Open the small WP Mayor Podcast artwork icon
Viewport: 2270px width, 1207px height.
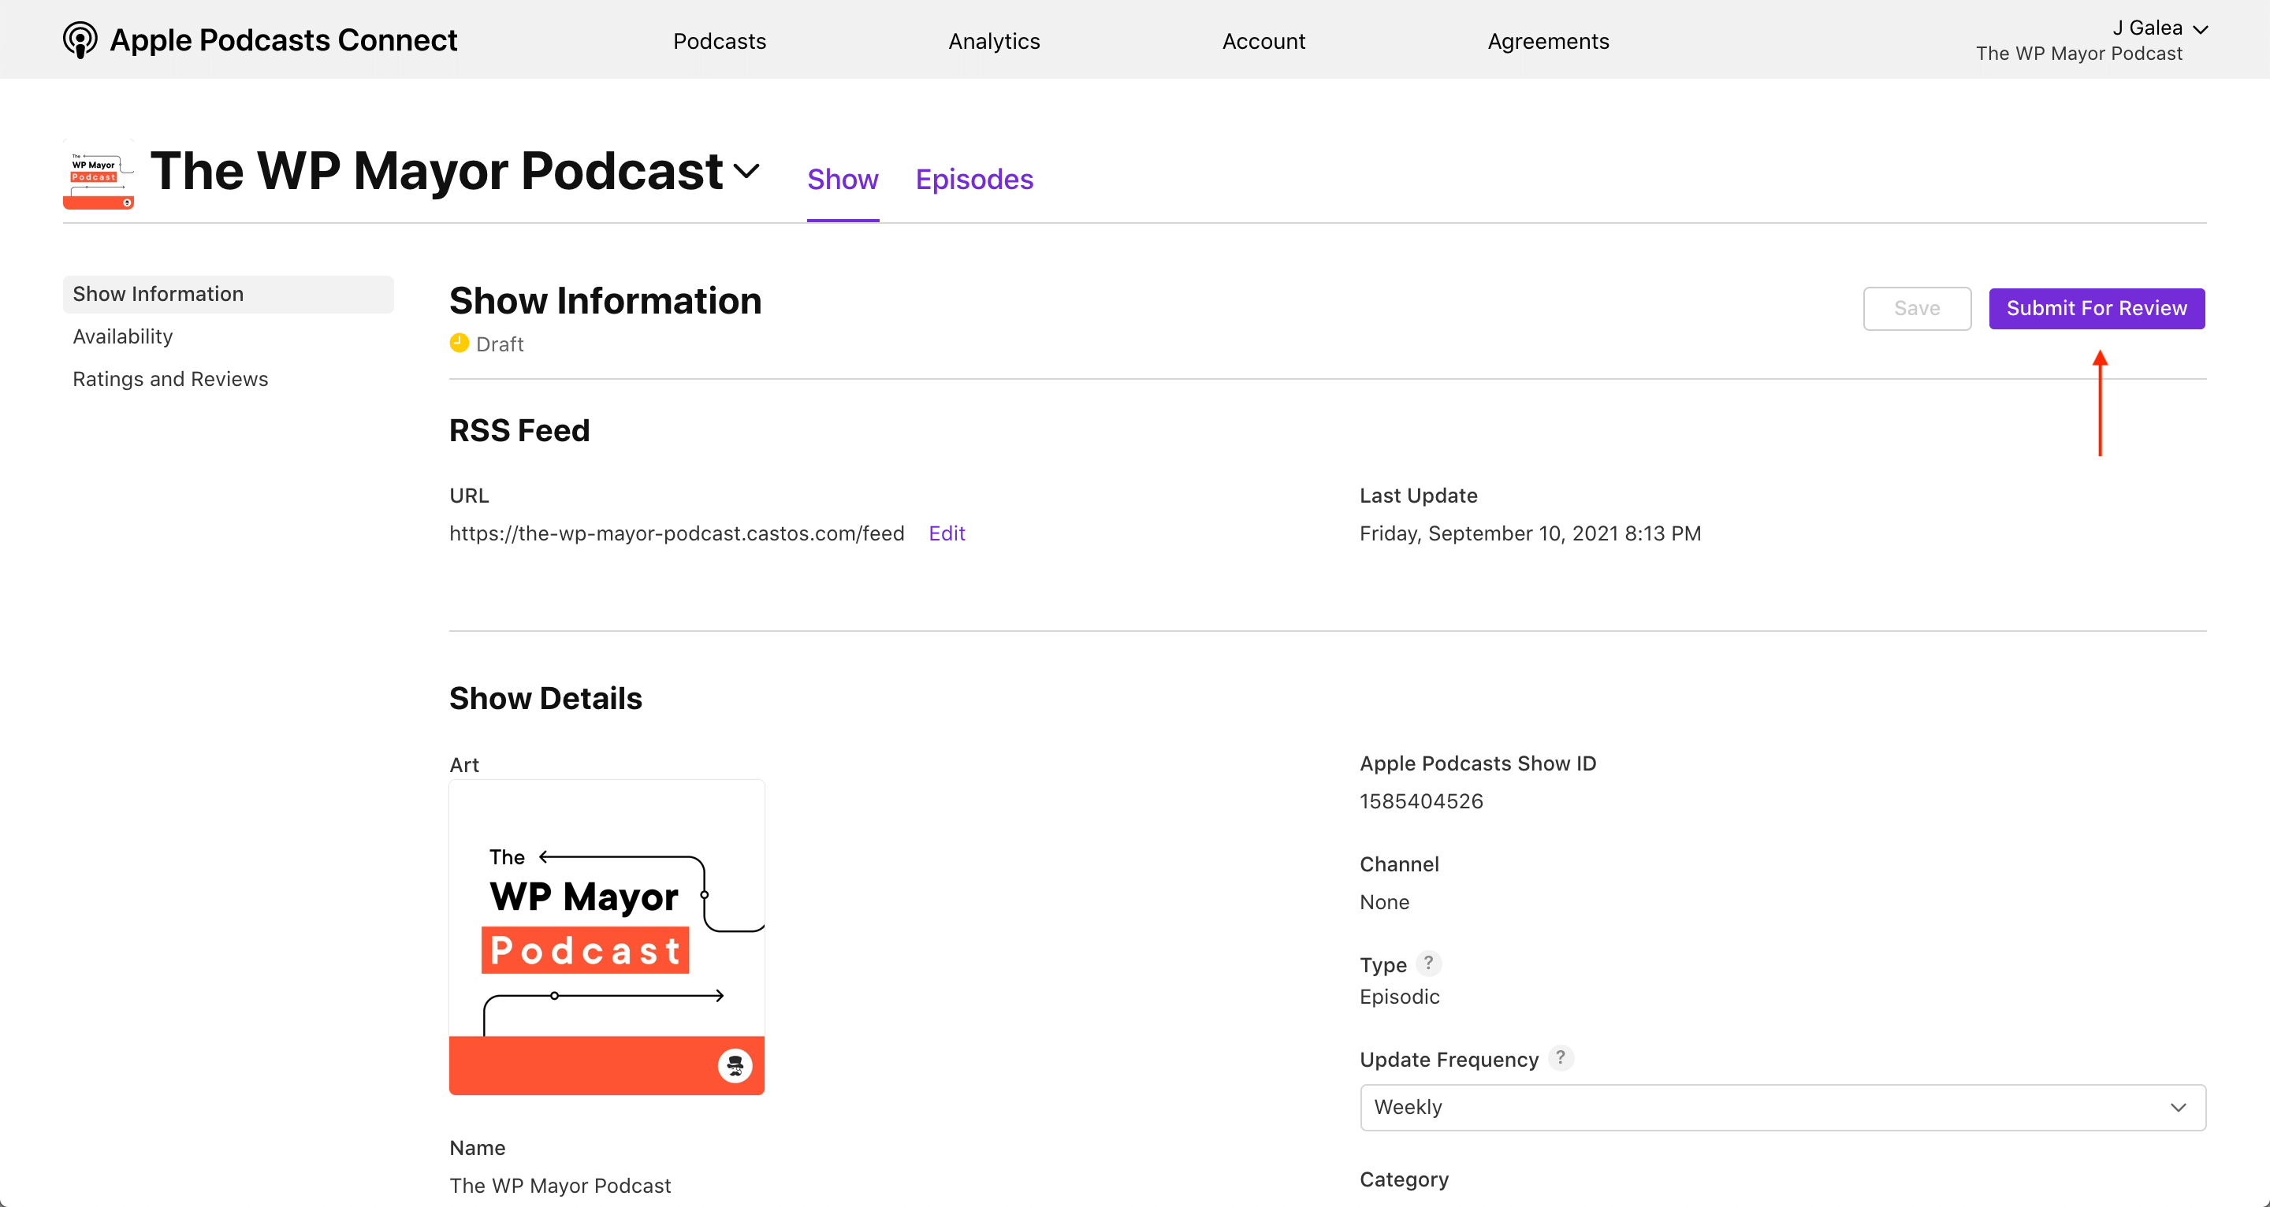tap(98, 173)
